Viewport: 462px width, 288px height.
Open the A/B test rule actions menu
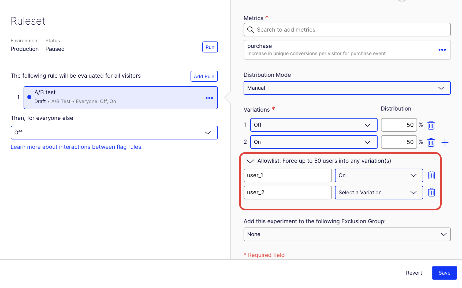(209, 98)
